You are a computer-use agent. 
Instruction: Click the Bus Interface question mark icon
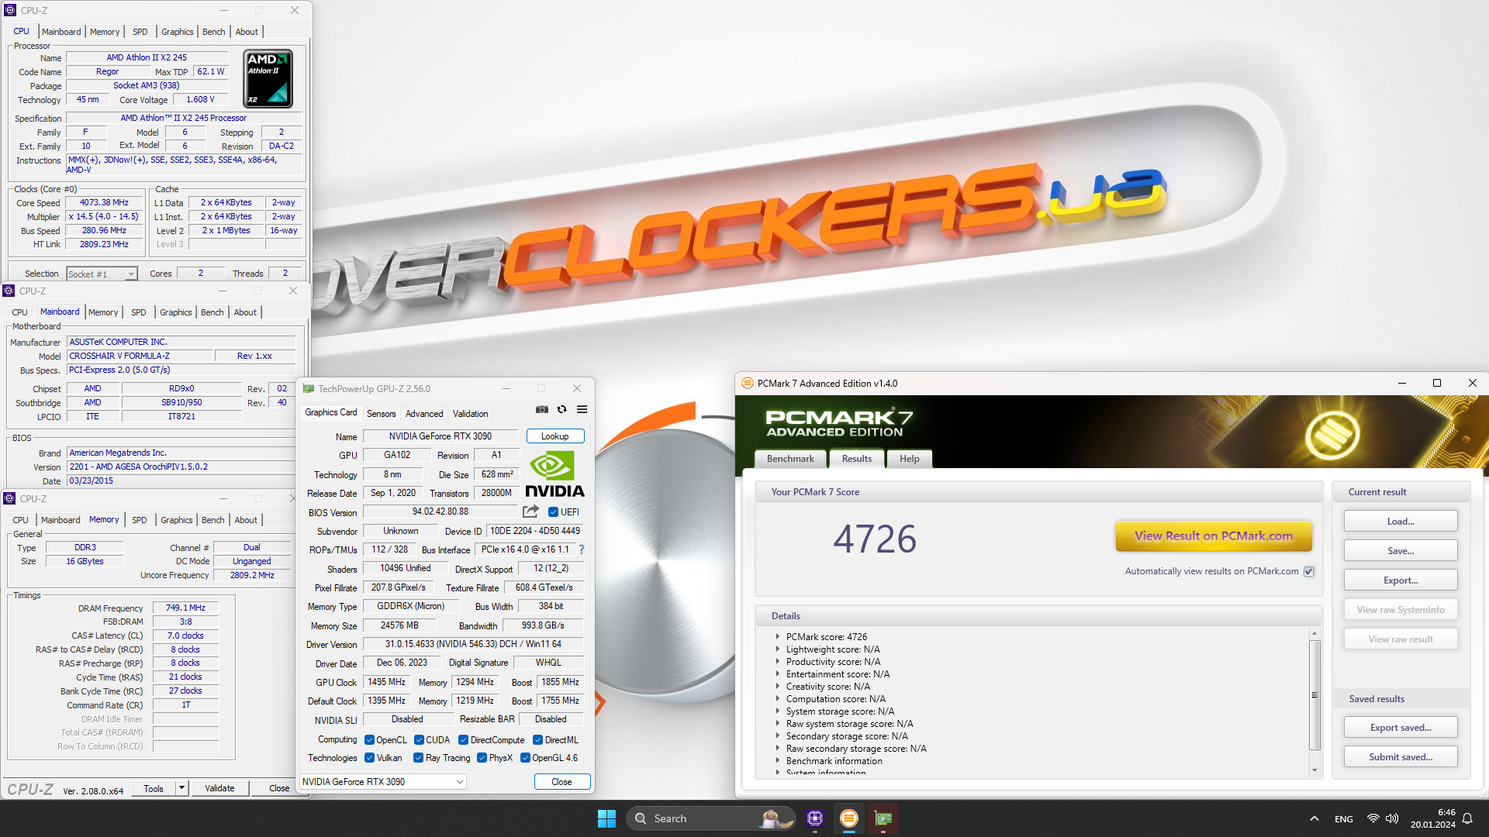(x=582, y=549)
